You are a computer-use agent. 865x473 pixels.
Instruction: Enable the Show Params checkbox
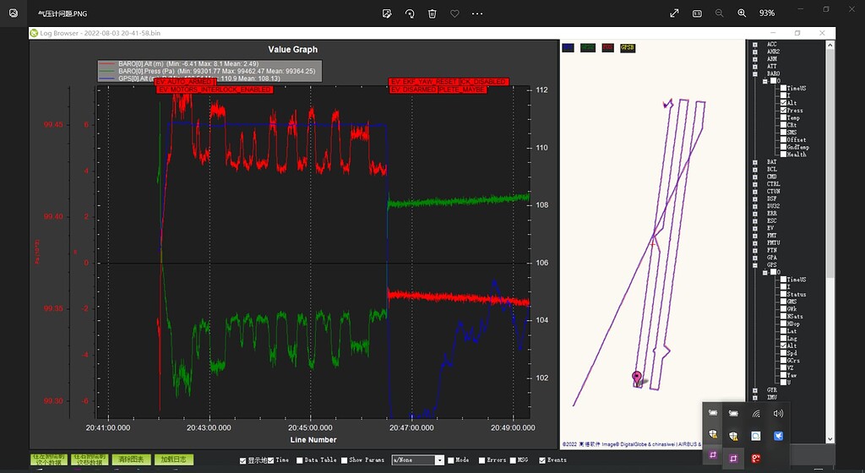coord(345,460)
